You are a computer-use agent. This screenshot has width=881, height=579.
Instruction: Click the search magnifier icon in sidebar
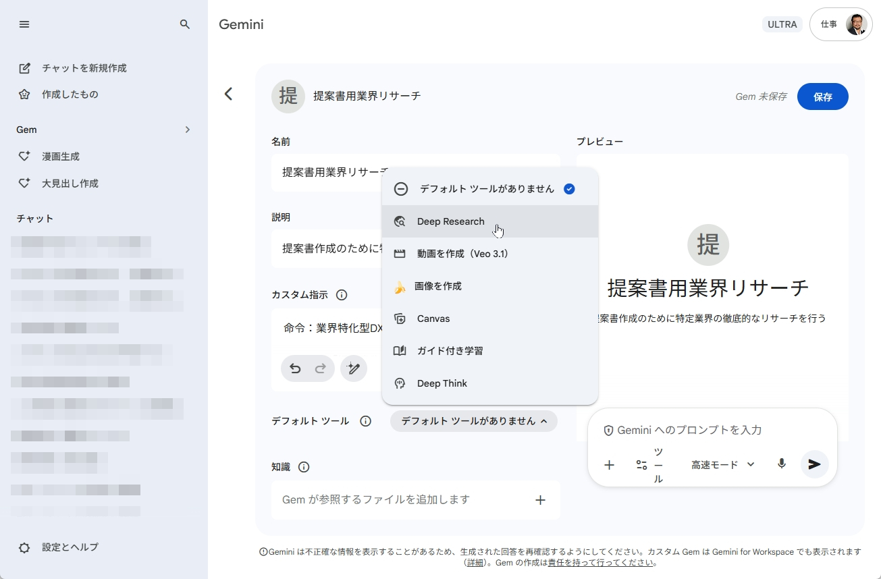tap(185, 24)
